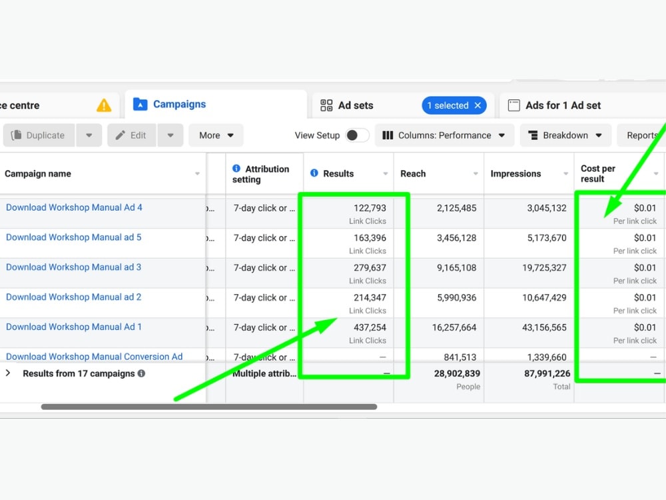Open Cost per result column menu arrow
Image resolution: width=666 pixels, height=500 pixels.
pyautogui.click(x=656, y=173)
